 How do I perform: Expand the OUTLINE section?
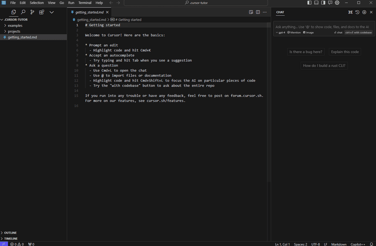(x=10, y=232)
